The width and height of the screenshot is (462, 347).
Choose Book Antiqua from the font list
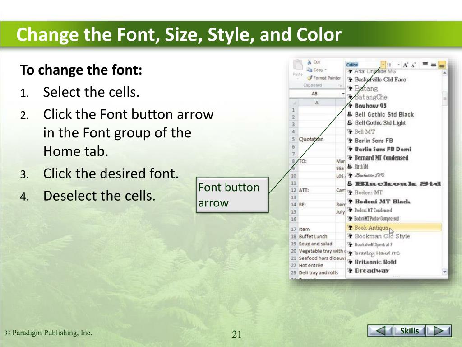tap(371, 228)
